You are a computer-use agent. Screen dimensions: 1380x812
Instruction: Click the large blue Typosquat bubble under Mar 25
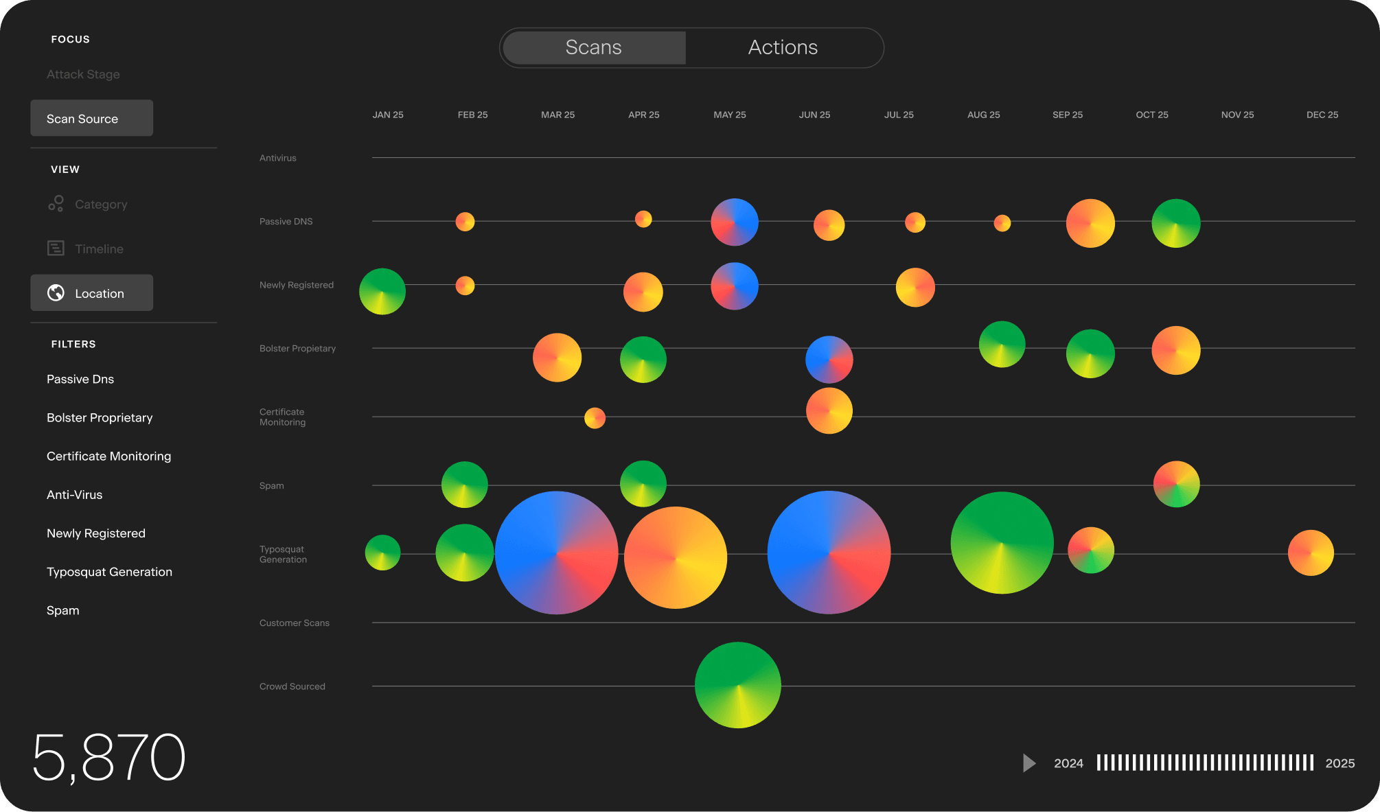pos(556,553)
